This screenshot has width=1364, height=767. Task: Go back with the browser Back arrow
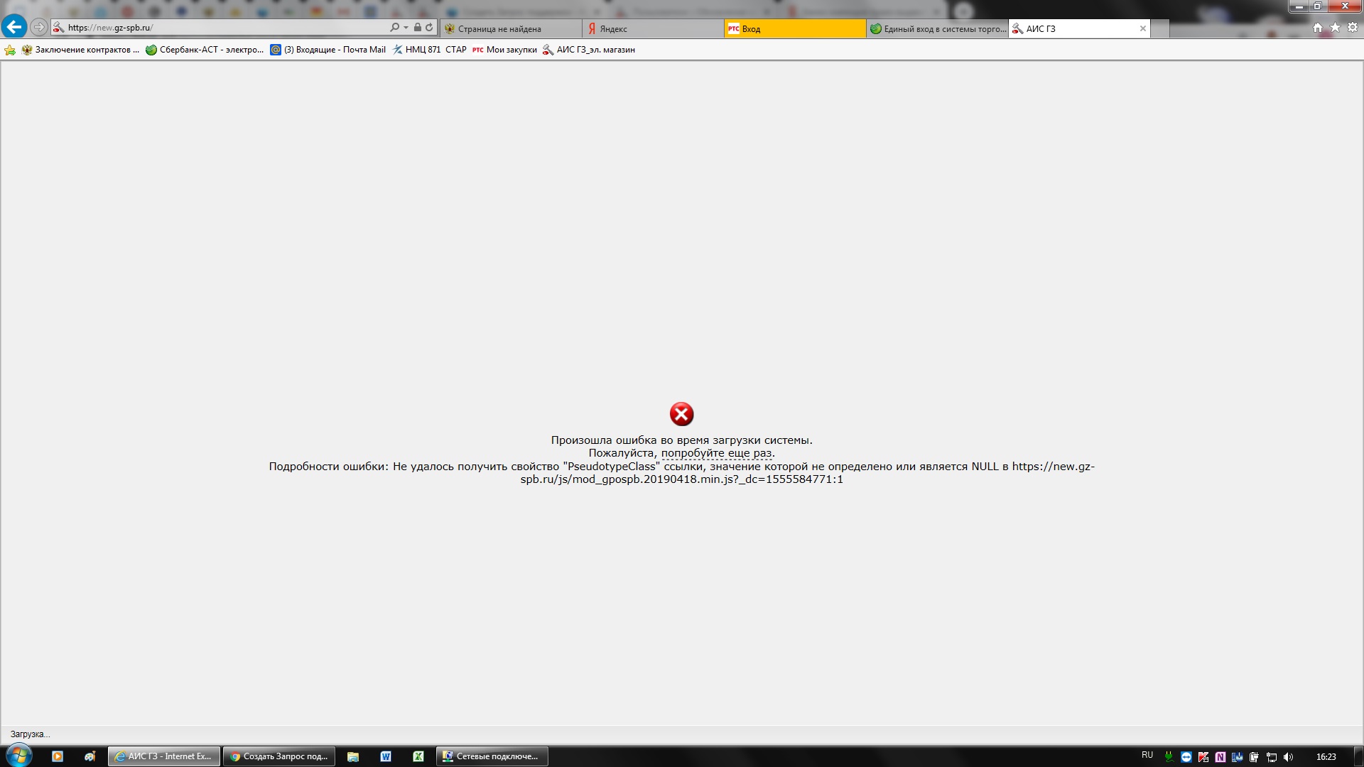[13, 27]
